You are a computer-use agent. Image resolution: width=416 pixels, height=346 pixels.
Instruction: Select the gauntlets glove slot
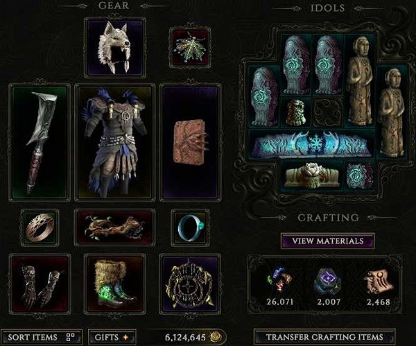coord(40,284)
